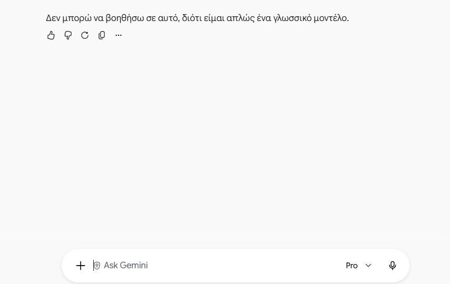Open the Pro model selector label
This screenshot has width=450, height=284.
click(351, 266)
